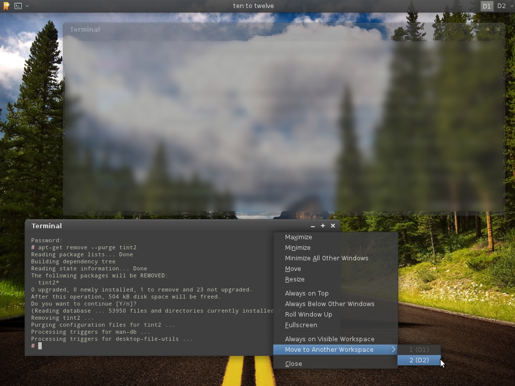
Task: Click the star pin icon on the blurred Terminal titlebar
Action: tap(487, 29)
